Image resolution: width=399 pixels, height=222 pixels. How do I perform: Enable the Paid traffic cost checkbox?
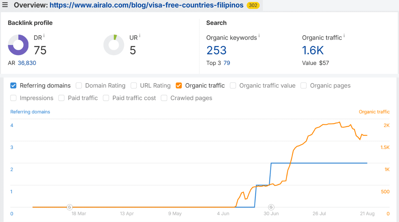pyautogui.click(x=106, y=98)
